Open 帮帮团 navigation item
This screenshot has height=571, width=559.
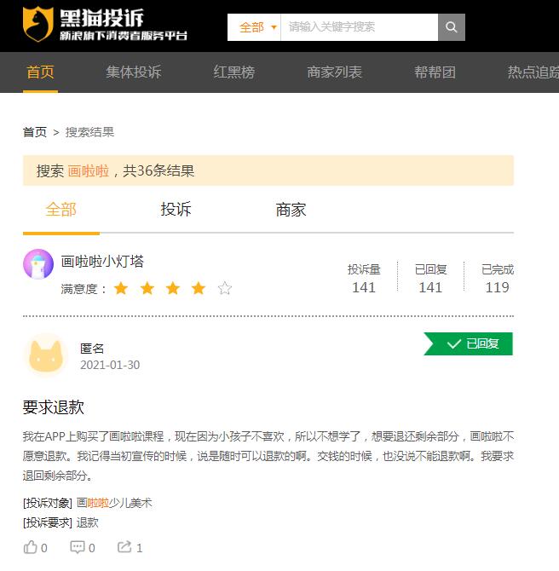point(435,72)
